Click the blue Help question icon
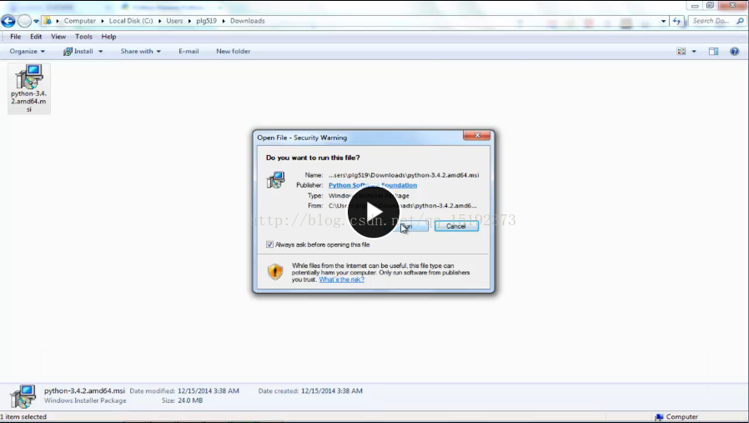 (735, 51)
